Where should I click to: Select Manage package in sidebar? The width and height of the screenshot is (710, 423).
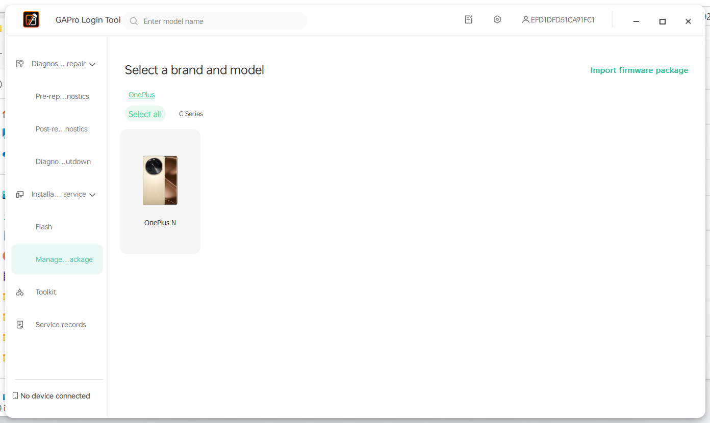57,259
